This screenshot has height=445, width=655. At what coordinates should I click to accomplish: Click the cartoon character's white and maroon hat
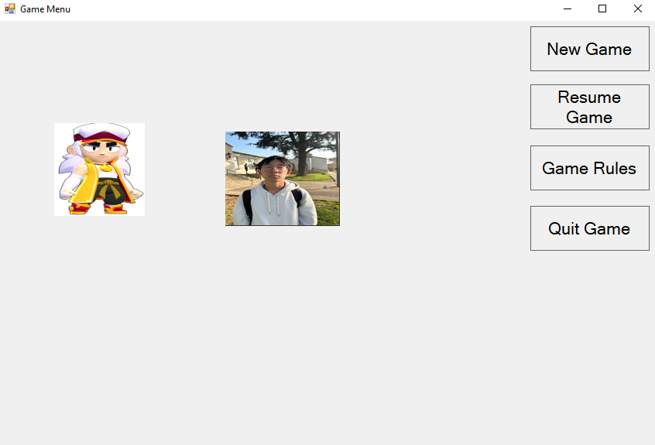click(x=101, y=132)
